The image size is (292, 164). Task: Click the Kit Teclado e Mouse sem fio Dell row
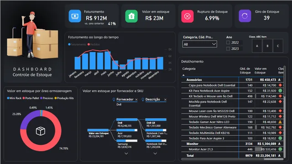[x=232, y=96]
